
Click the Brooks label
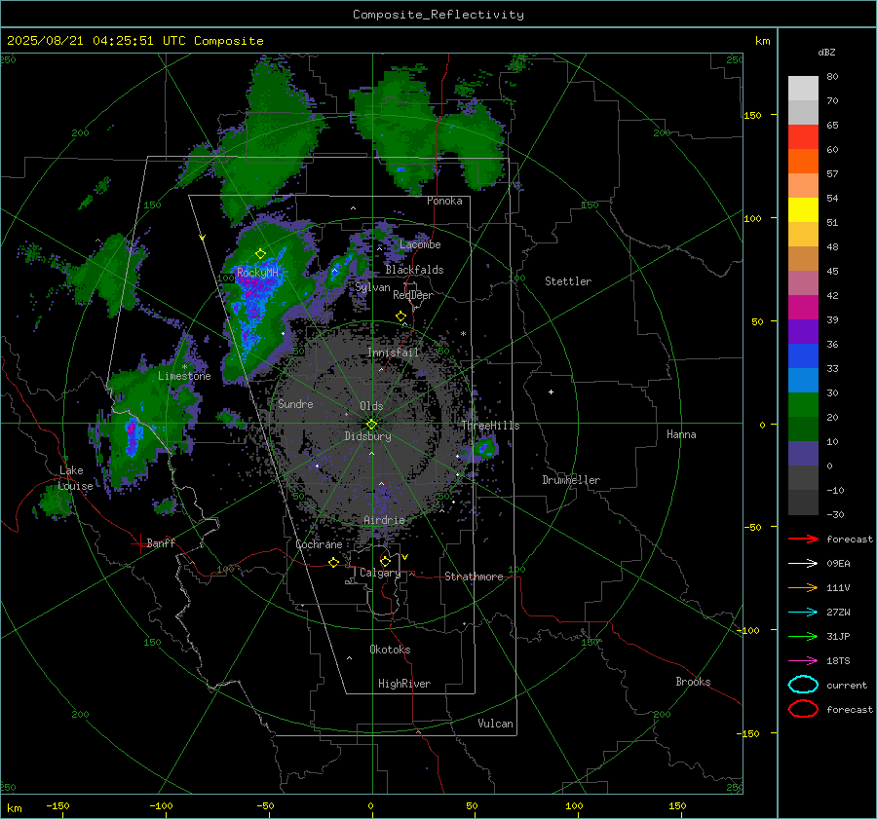click(693, 682)
